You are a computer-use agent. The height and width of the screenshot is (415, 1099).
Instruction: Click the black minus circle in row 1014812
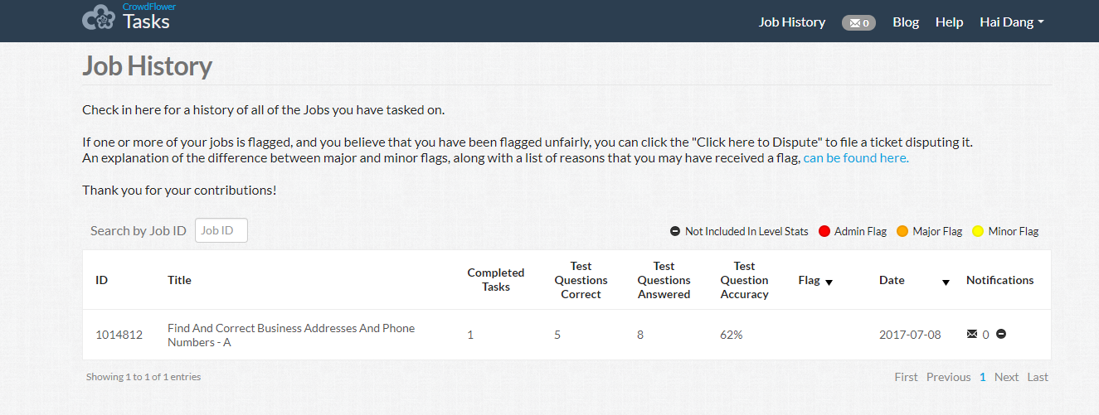coord(1001,334)
